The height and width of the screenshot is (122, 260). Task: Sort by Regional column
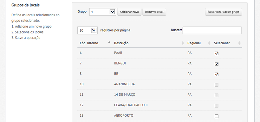pyautogui.click(x=198, y=43)
